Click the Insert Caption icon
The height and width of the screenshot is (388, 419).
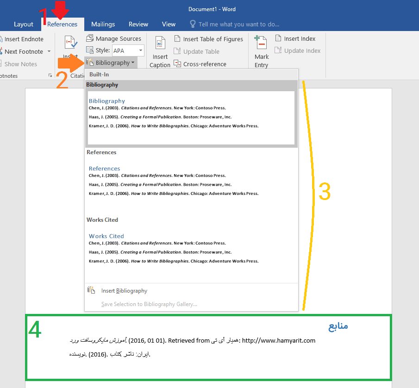coord(160,43)
